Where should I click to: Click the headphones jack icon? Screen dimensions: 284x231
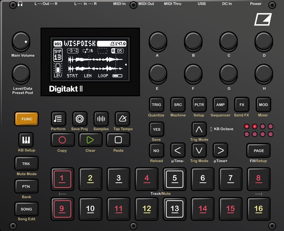click(20, 4)
